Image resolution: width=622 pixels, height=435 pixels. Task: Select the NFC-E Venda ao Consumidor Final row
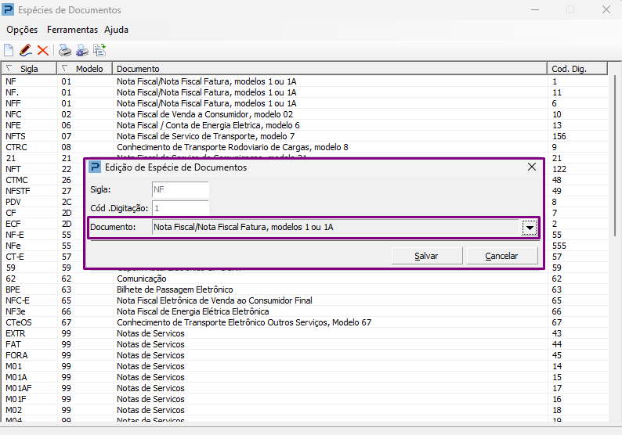(x=305, y=300)
